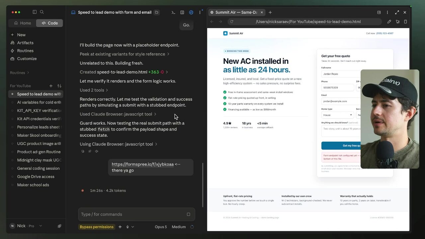Switch to the Code tab
This screenshot has width=425, height=239.
coord(49,23)
